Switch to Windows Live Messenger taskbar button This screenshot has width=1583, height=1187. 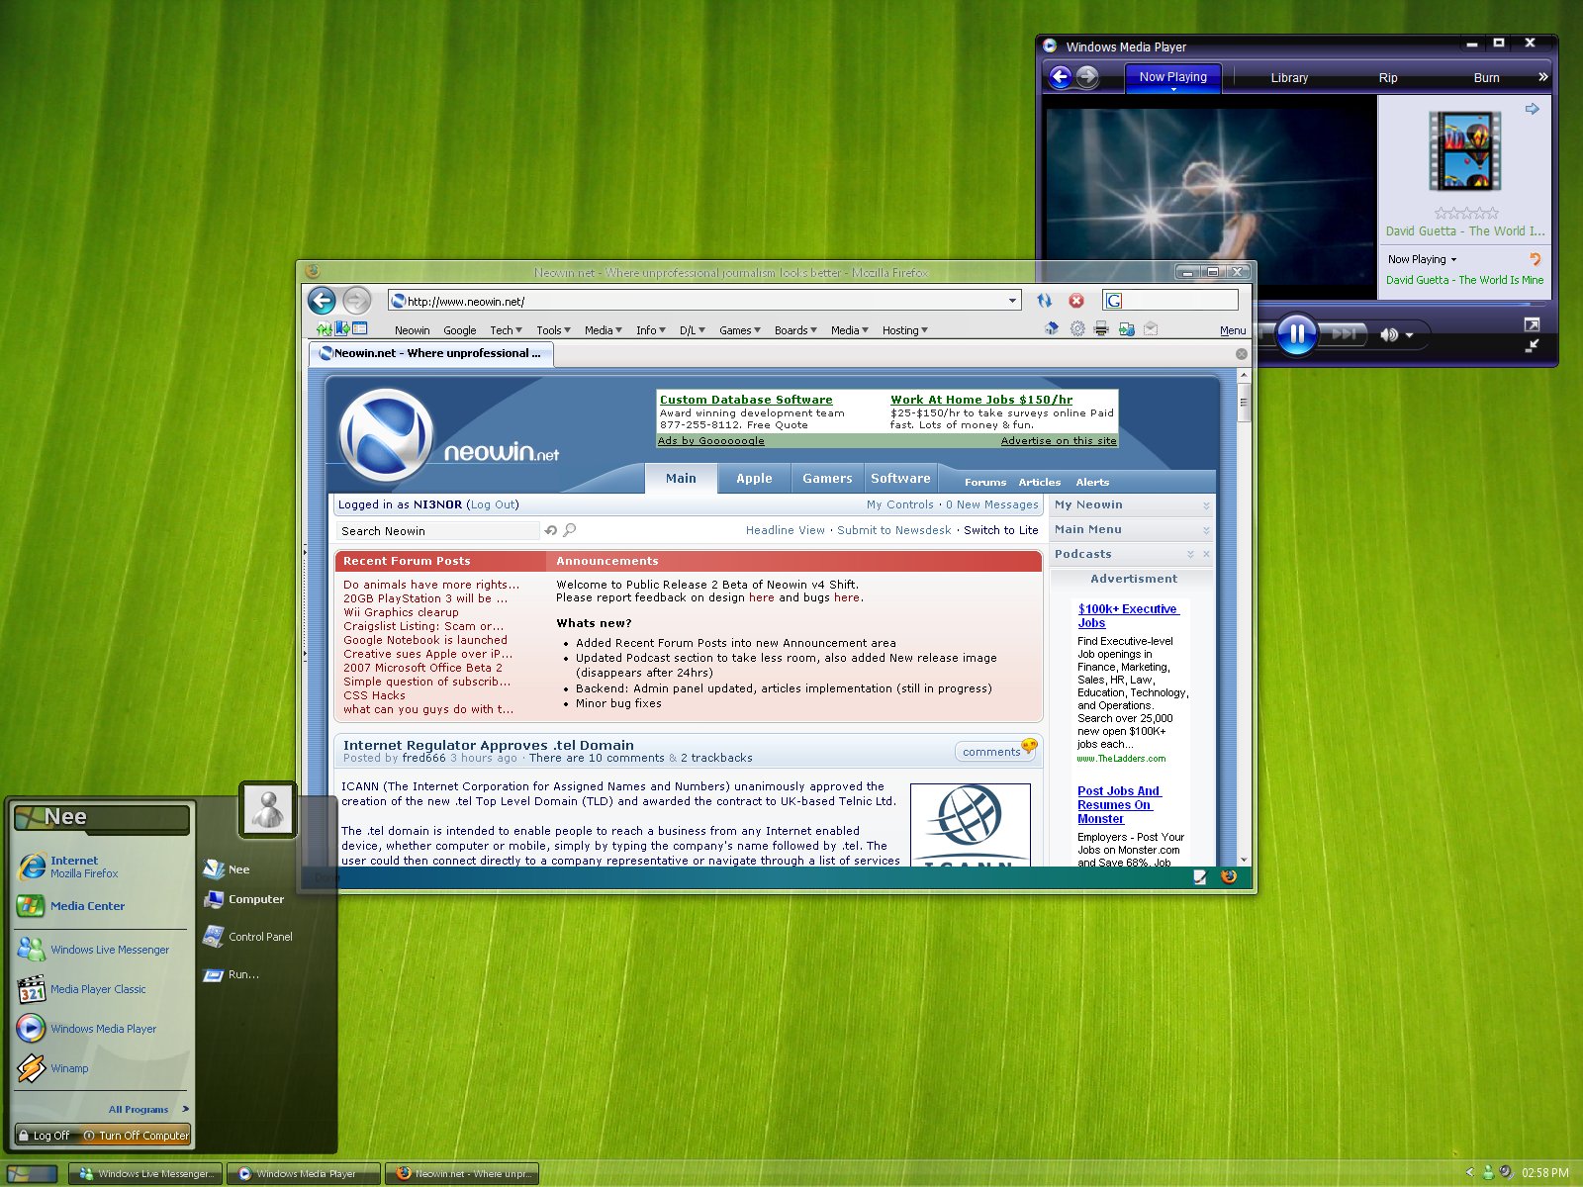click(146, 1174)
